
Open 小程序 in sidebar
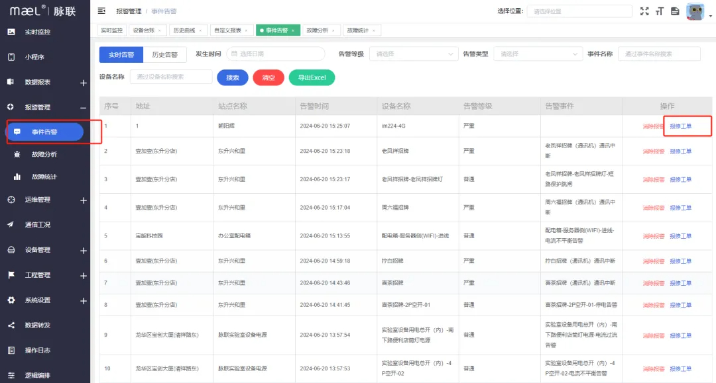click(34, 57)
